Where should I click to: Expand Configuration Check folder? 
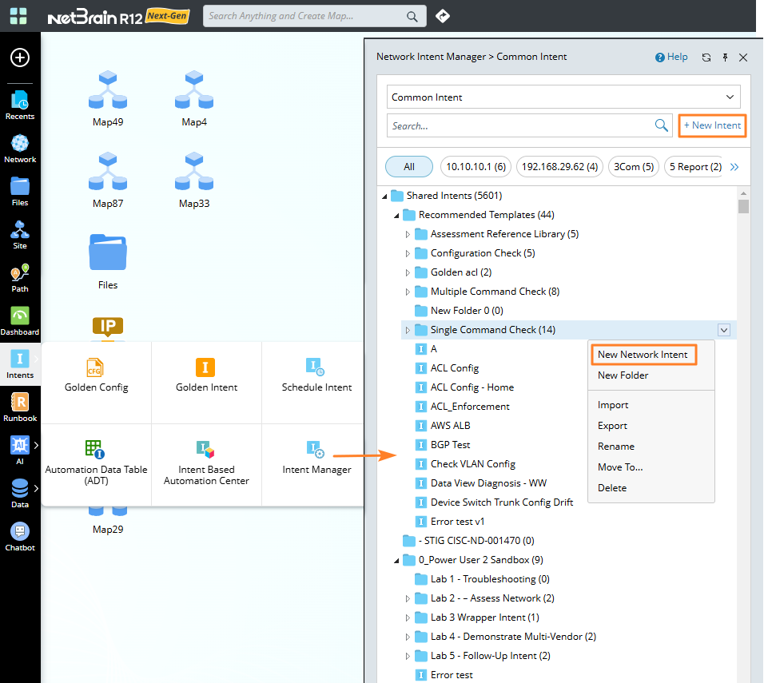tap(408, 253)
